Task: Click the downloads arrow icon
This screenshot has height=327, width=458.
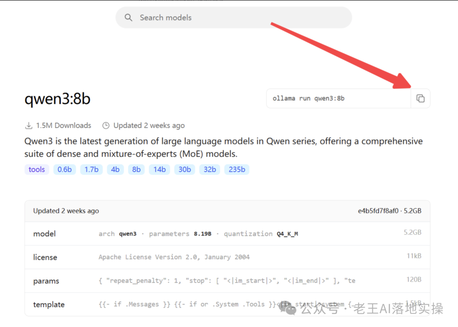Action: click(x=28, y=125)
